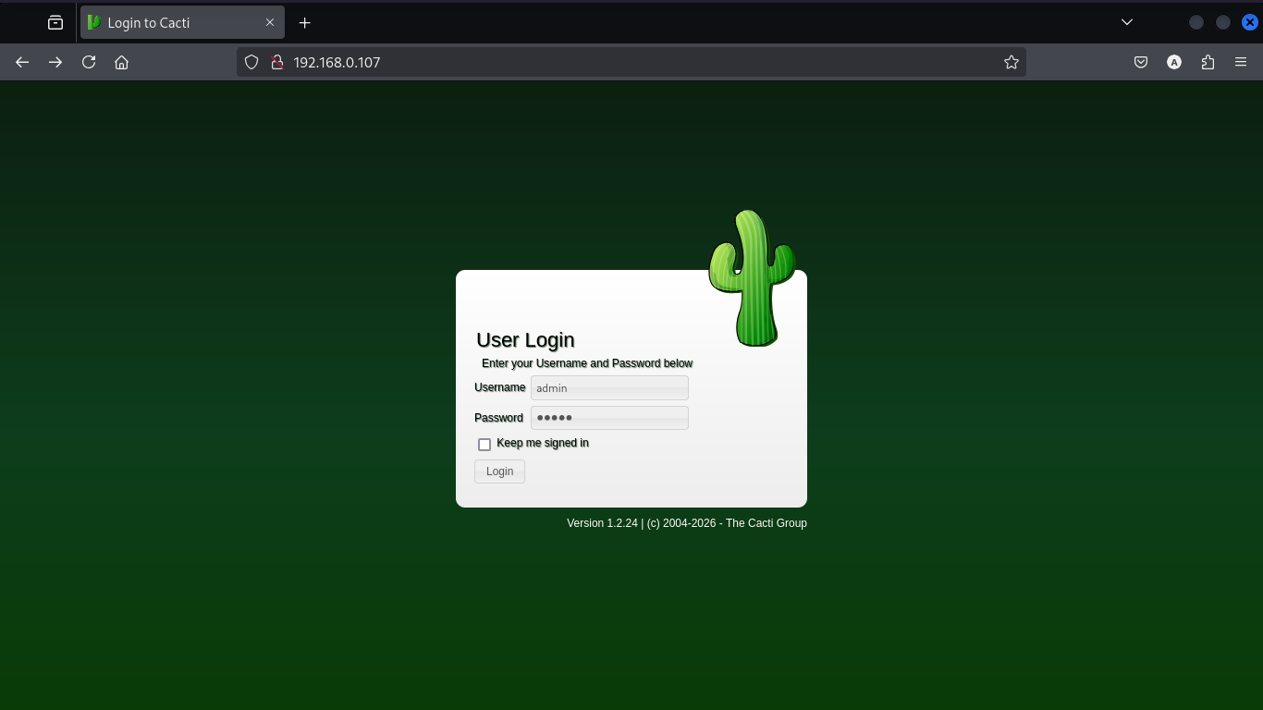The width and height of the screenshot is (1263, 710).
Task: Click the Password label
Action: pyautogui.click(x=498, y=418)
